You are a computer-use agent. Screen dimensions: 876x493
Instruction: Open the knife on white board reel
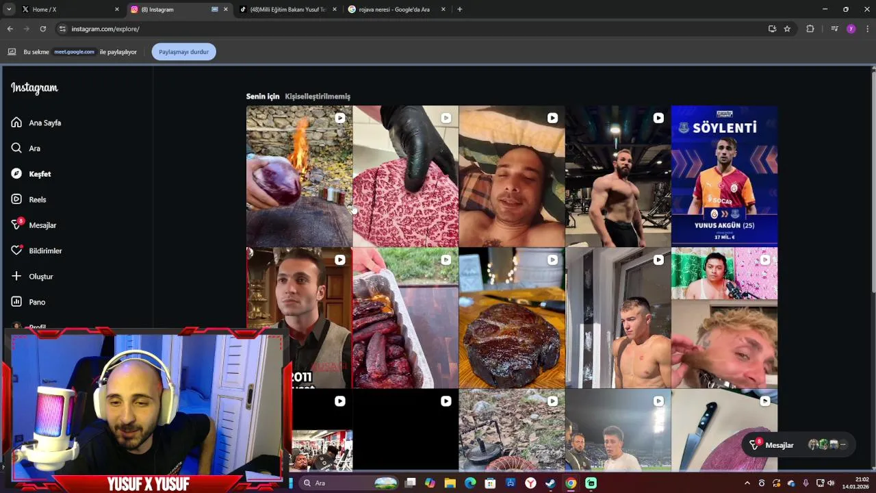click(724, 431)
